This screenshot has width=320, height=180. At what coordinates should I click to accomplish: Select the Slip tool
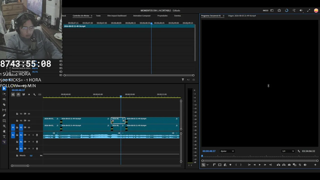(4, 110)
